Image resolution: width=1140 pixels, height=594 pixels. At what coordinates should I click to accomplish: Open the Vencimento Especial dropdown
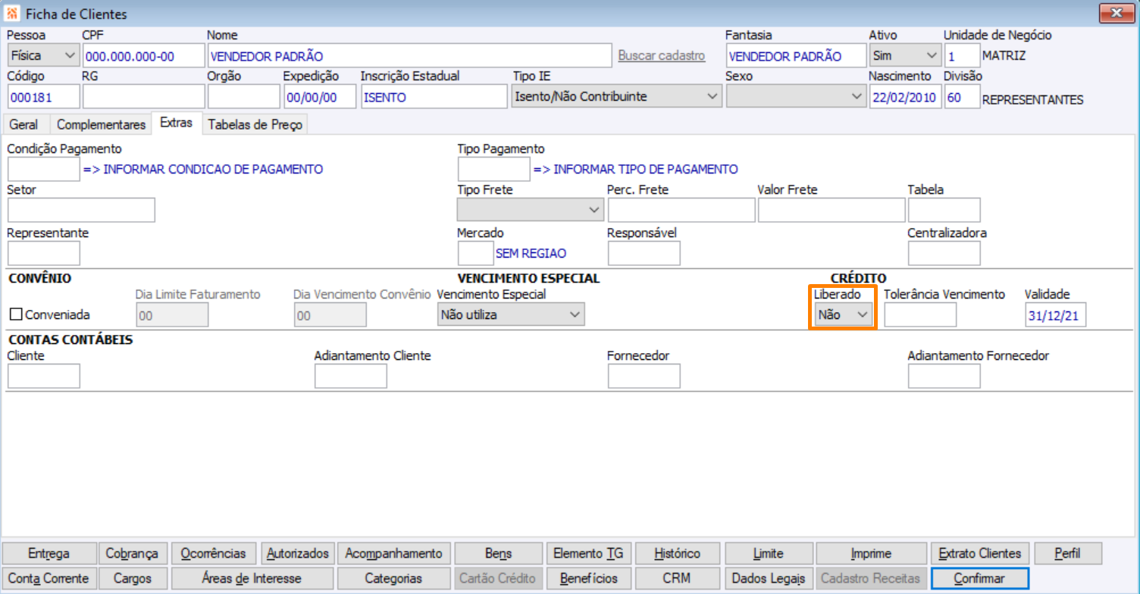point(511,314)
